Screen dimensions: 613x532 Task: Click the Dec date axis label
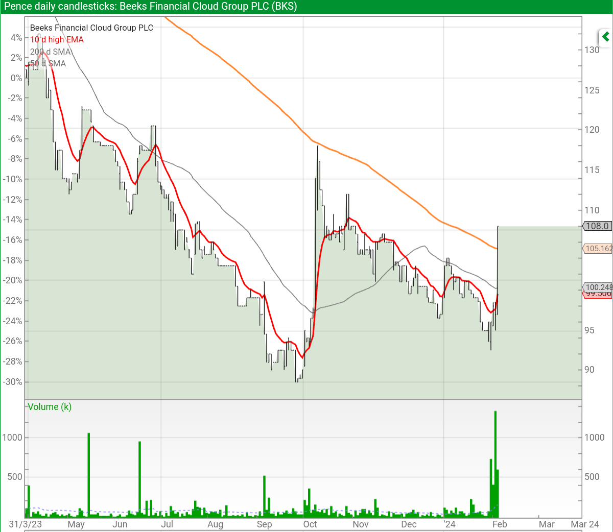click(409, 524)
